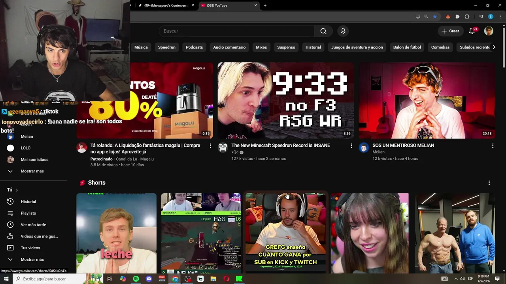Click the Crear button

(450, 31)
